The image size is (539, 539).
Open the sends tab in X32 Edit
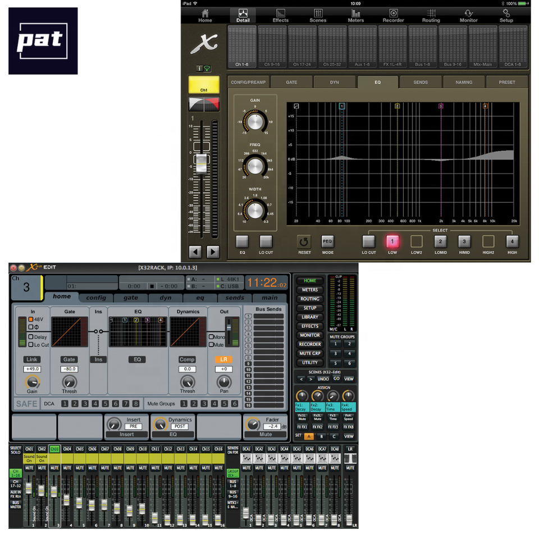click(x=235, y=298)
